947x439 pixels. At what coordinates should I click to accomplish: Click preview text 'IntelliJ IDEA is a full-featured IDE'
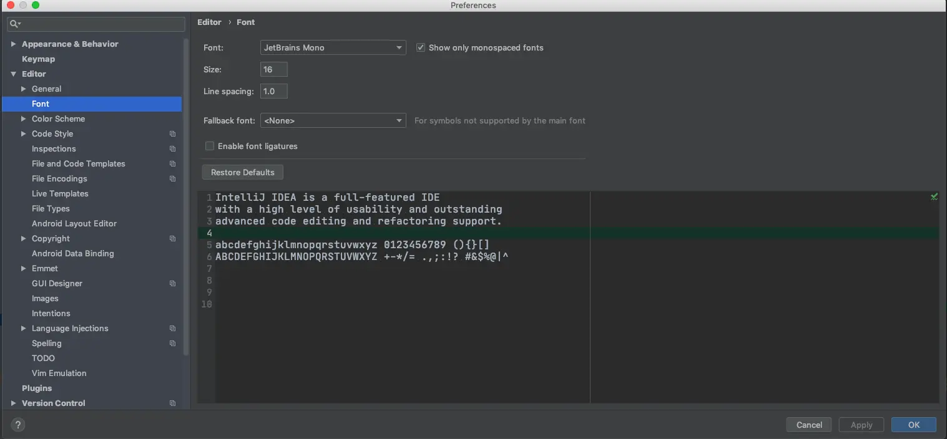328,197
